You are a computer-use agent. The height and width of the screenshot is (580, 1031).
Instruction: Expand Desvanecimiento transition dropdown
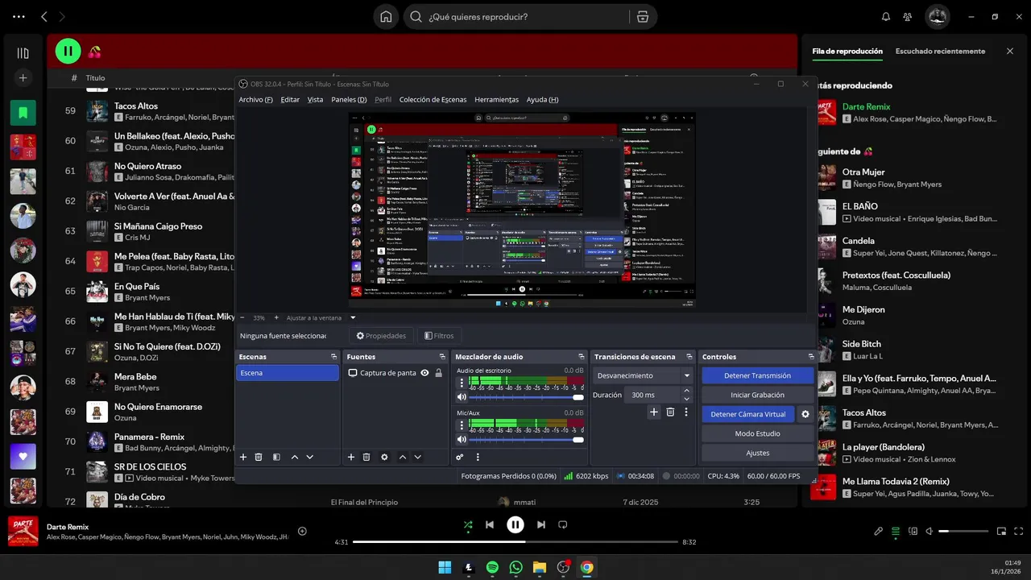click(x=686, y=375)
